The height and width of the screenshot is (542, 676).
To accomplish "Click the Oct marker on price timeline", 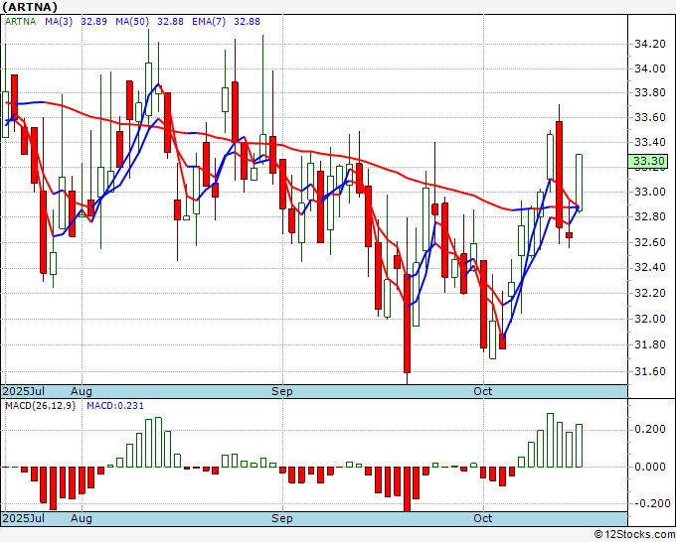I will (482, 391).
